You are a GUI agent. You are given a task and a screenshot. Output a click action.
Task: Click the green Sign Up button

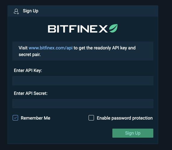[133, 133]
